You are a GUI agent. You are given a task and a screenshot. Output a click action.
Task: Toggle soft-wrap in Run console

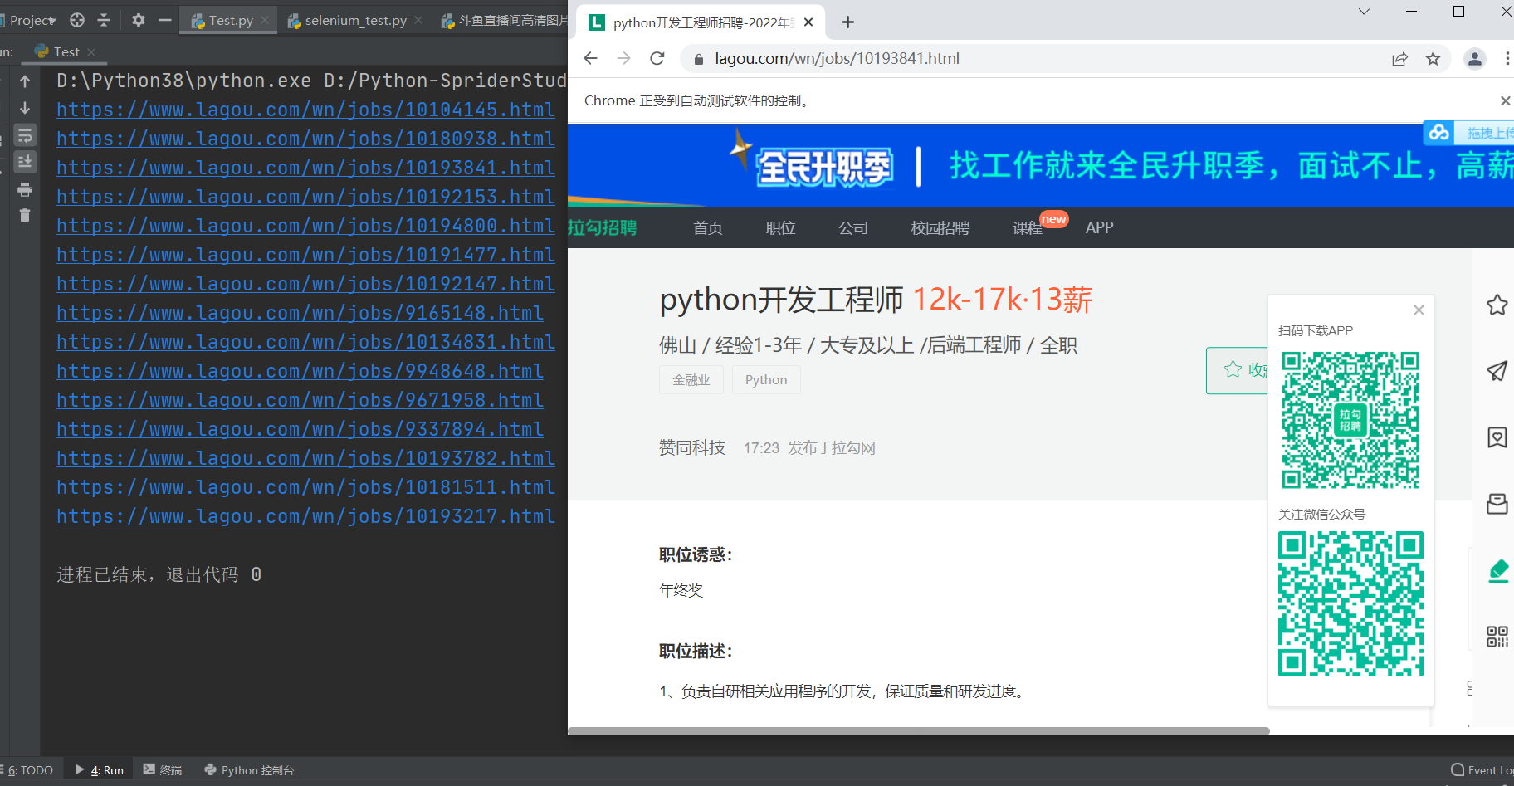[x=25, y=135]
